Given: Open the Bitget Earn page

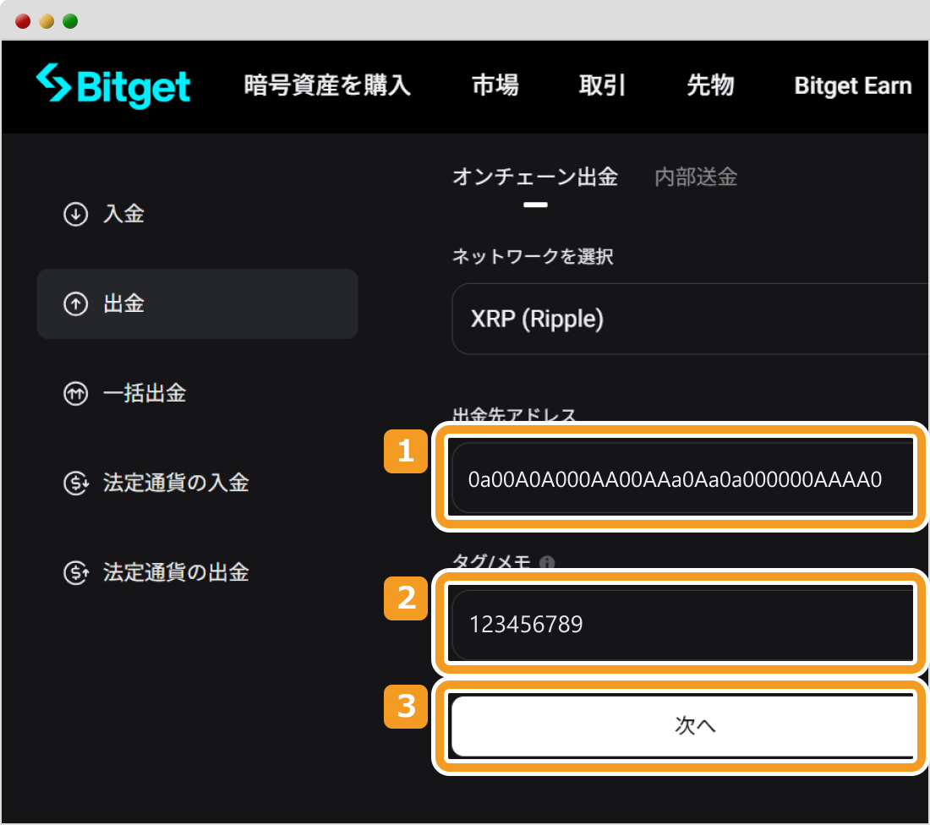Looking at the screenshot, I should (x=852, y=85).
